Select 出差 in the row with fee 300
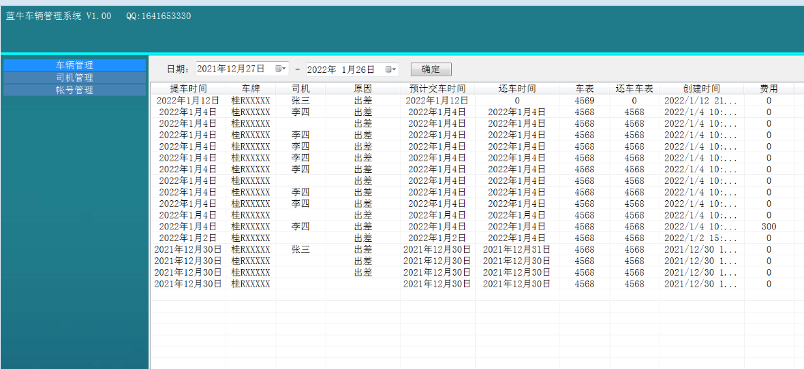 (x=363, y=227)
